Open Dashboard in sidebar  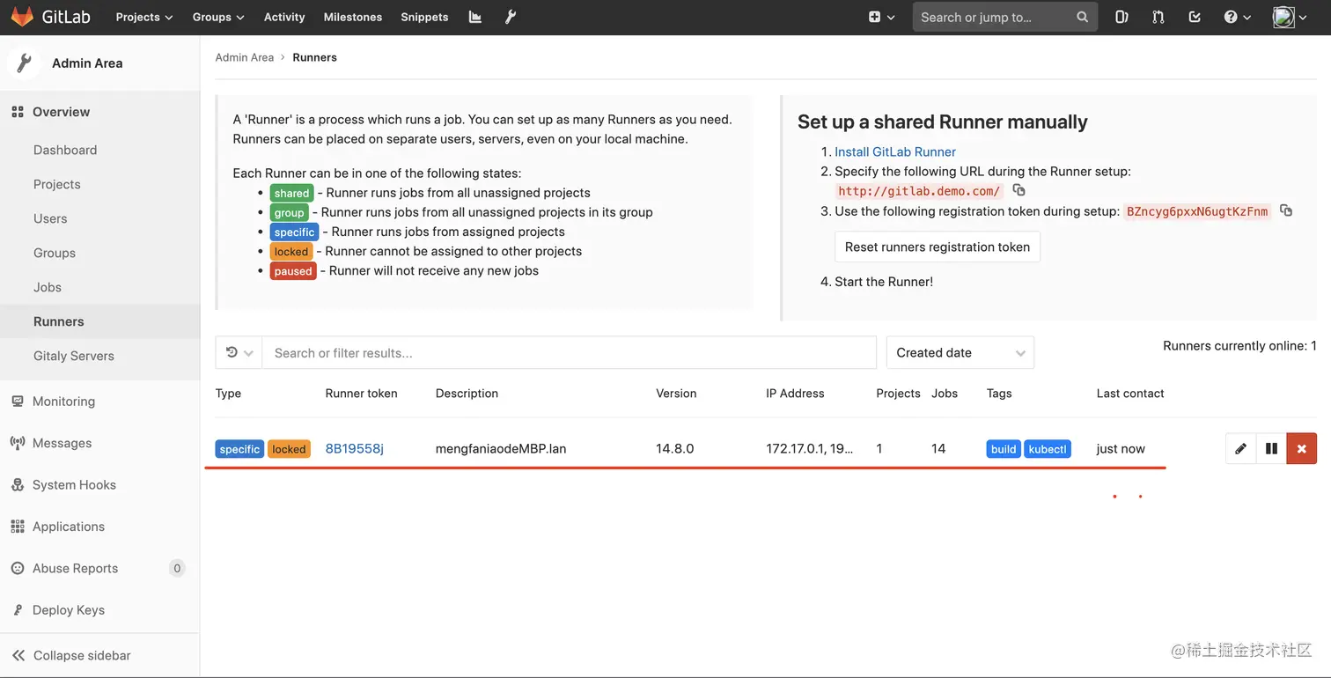click(65, 150)
